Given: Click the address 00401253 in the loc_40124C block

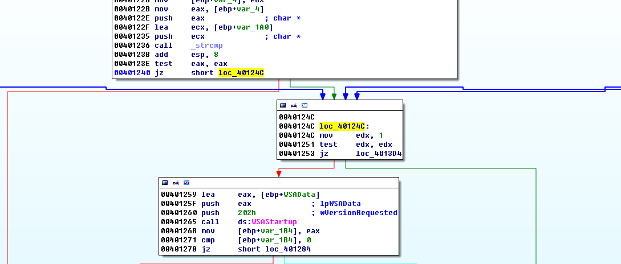Looking at the screenshot, I should pyautogui.click(x=297, y=154).
